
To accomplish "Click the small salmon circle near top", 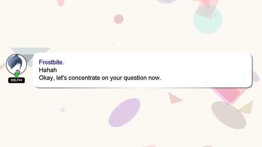I will coord(119,19).
